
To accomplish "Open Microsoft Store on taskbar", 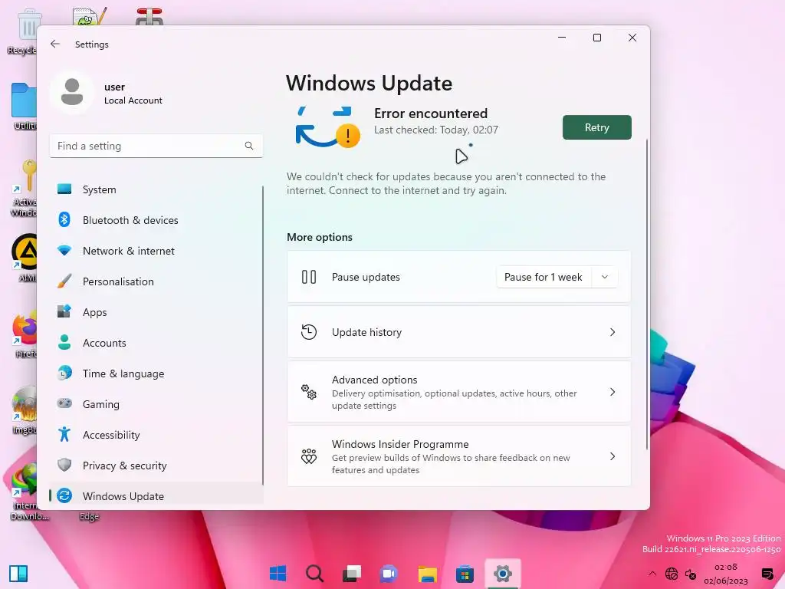I will click(x=465, y=573).
